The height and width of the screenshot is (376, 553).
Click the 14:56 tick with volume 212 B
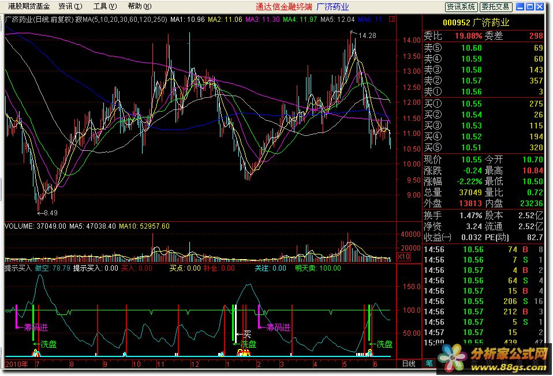(483, 312)
